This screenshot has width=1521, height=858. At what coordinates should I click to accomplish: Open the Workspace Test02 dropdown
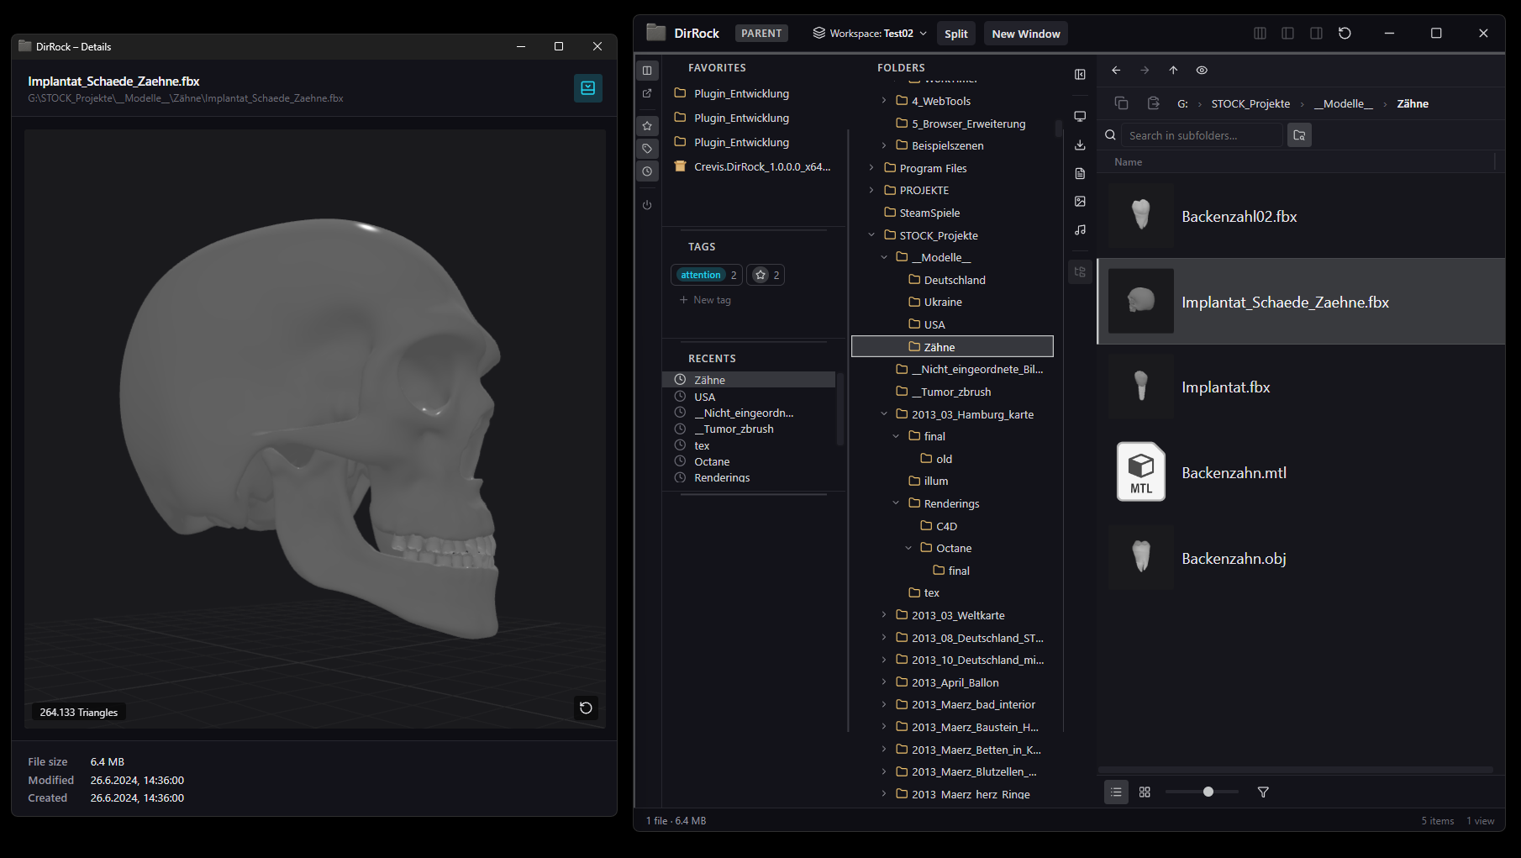[870, 34]
